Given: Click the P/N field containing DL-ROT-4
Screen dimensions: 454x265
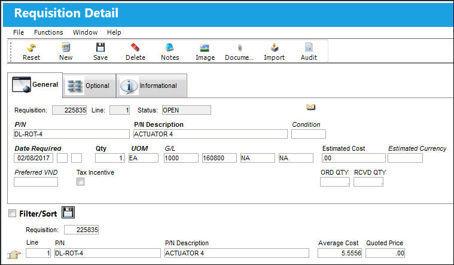Looking at the screenshot, I should [72, 134].
